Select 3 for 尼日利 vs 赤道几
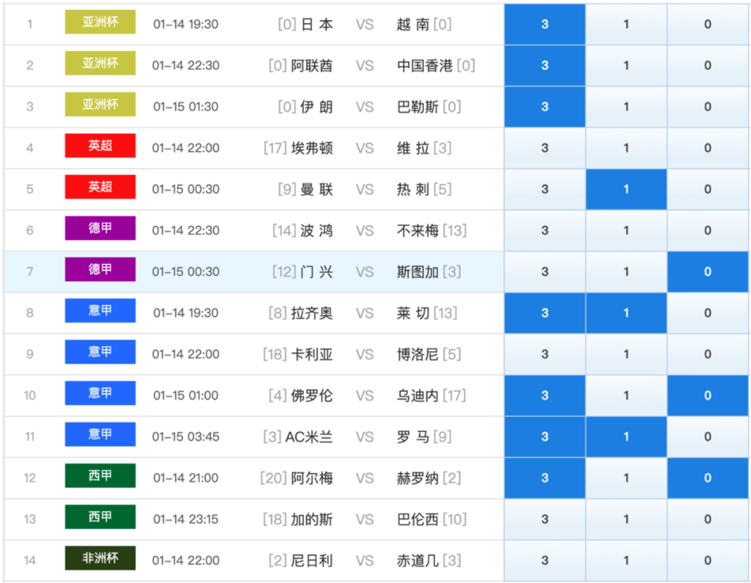This screenshot has width=751, height=583. pos(545,560)
